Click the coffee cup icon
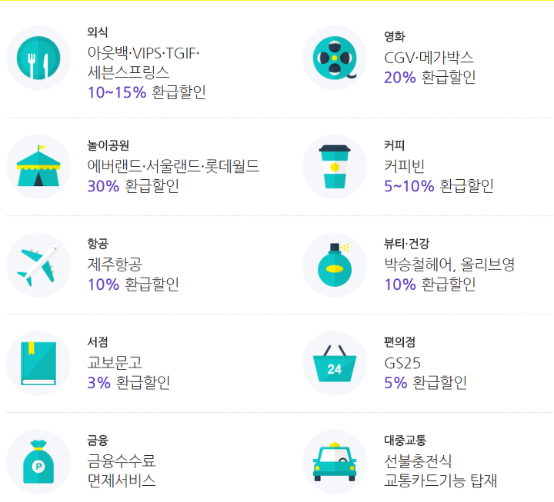554x502 pixels. click(335, 167)
